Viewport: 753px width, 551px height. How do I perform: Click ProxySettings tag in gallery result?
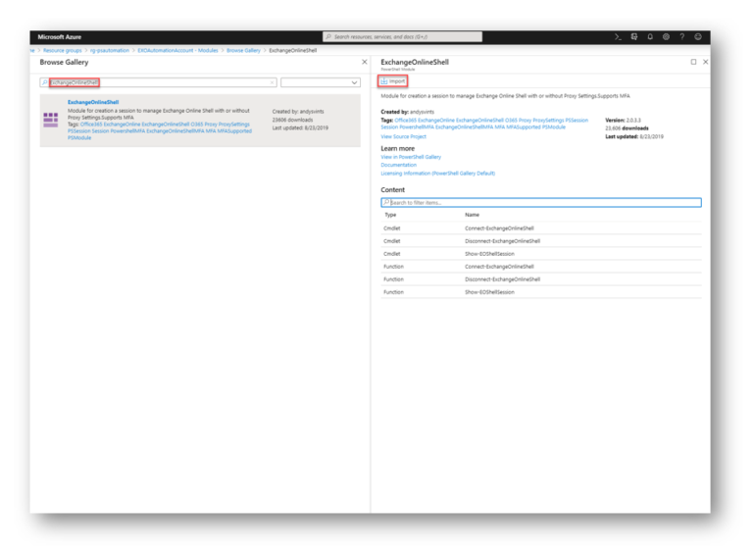234,125
